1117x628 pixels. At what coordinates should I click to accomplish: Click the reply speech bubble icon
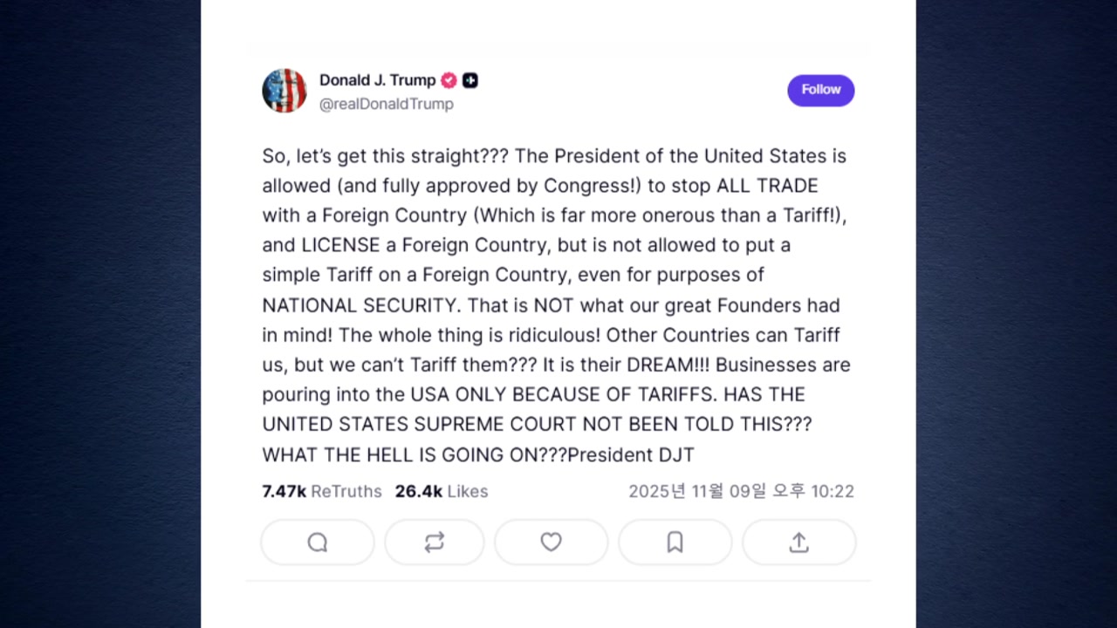tap(318, 543)
